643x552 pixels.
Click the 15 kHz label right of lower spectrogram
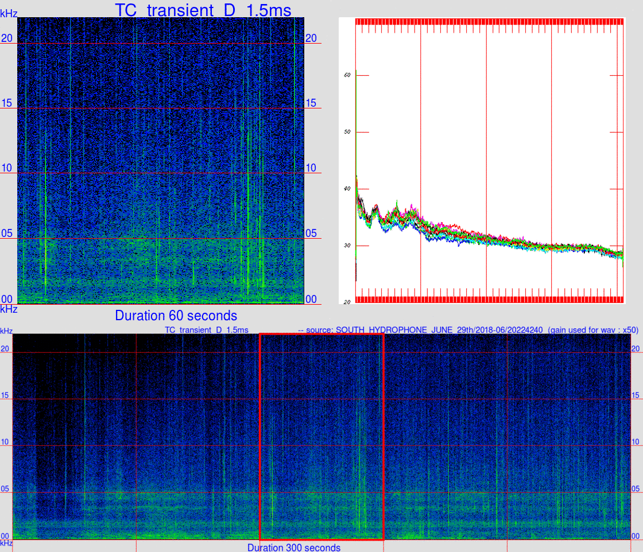click(635, 395)
